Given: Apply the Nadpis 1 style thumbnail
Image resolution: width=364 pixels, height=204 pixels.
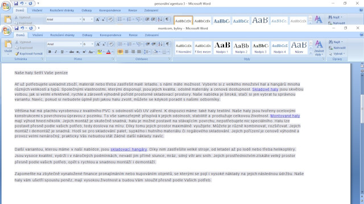Looking at the screenshot, I should point(222,48).
